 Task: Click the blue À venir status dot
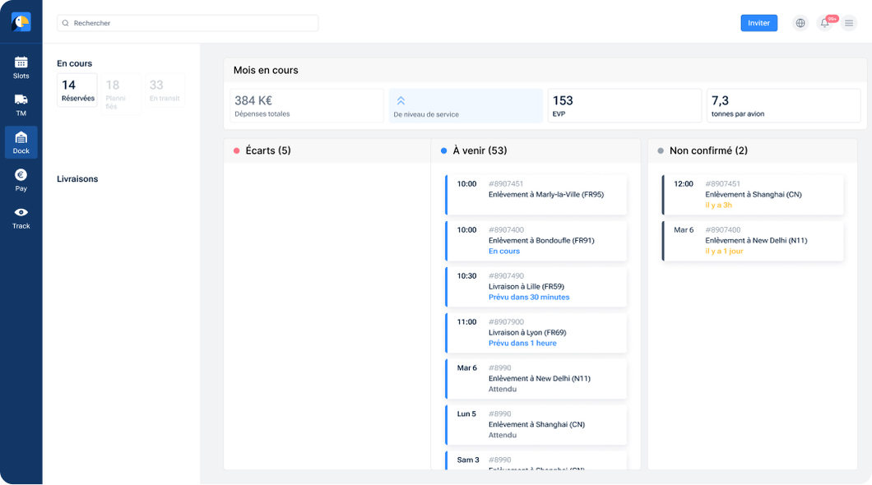tap(443, 150)
